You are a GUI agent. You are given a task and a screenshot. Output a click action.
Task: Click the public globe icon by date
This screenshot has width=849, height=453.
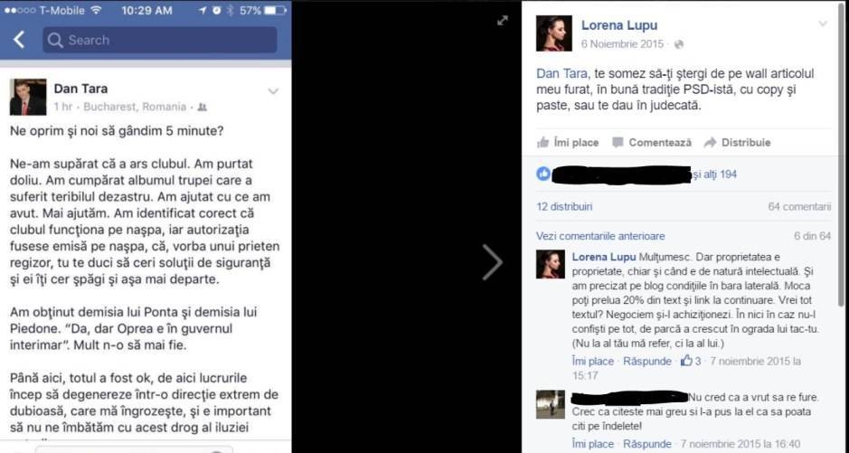pos(678,44)
